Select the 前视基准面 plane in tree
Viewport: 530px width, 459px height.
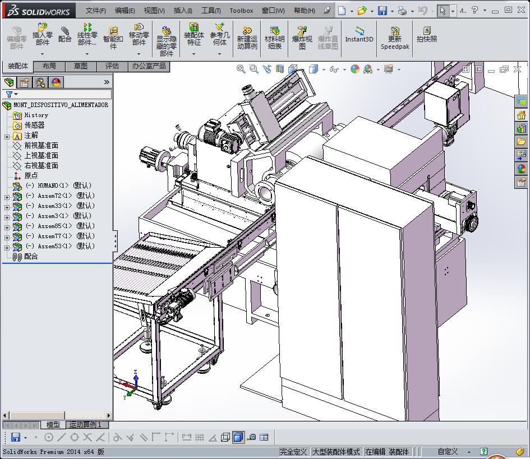41,146
